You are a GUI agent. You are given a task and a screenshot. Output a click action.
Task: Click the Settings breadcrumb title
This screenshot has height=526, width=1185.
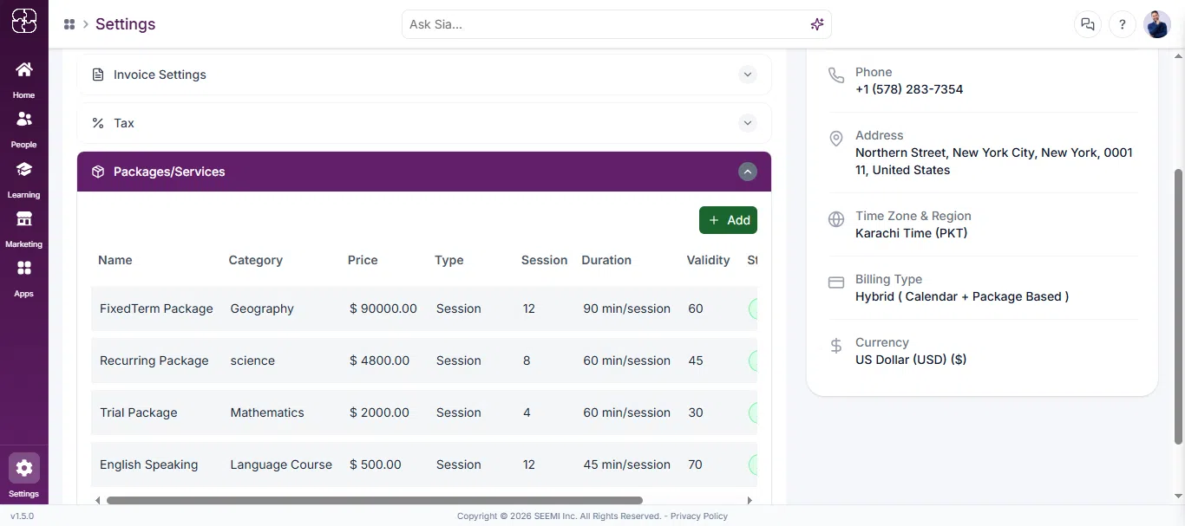[126, 24]
